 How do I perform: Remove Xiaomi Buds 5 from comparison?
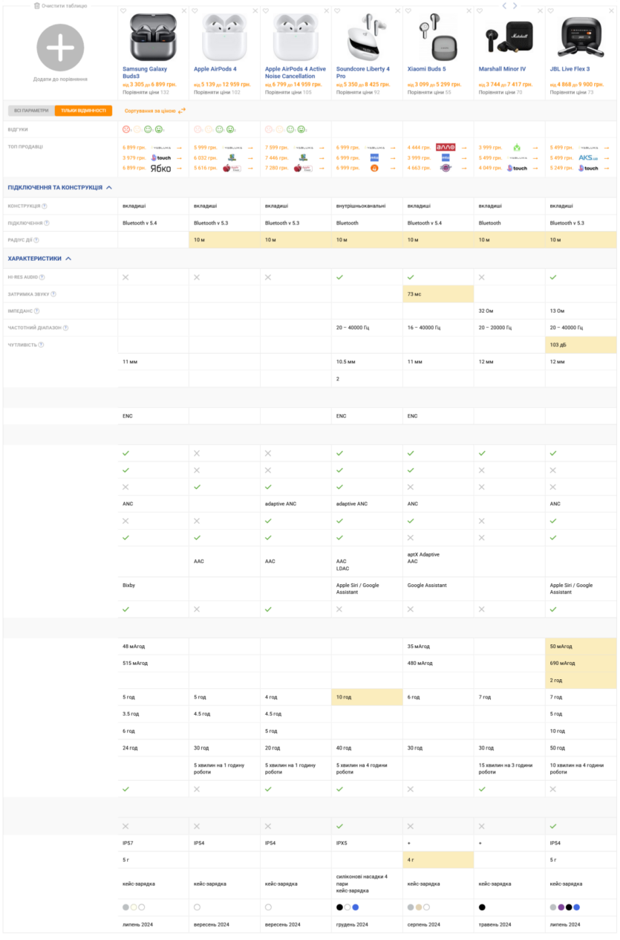(469, 11)
